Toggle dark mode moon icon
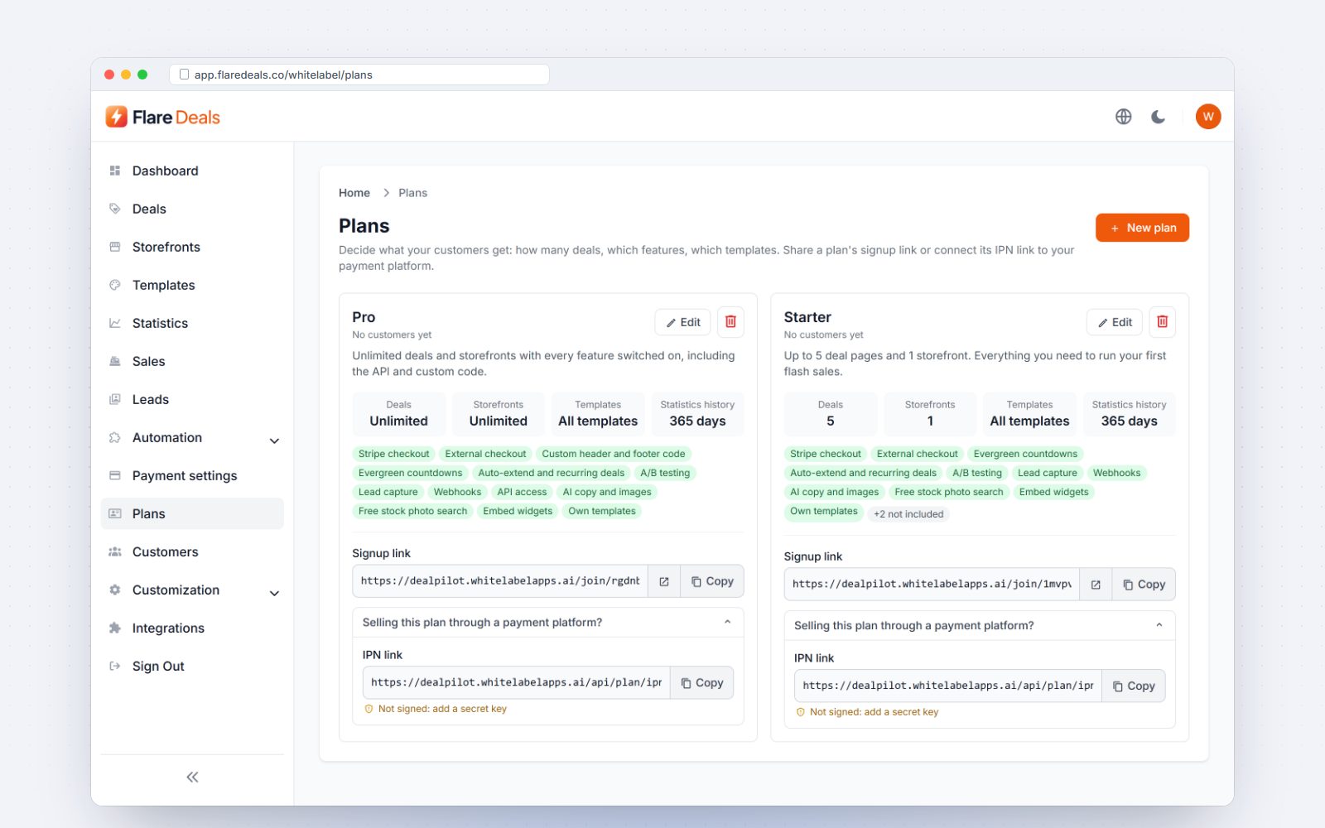 point(1158,117)
